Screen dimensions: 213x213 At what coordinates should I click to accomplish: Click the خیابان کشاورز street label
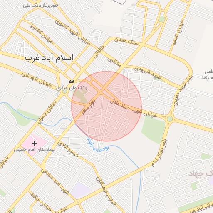tap(41, 34)
